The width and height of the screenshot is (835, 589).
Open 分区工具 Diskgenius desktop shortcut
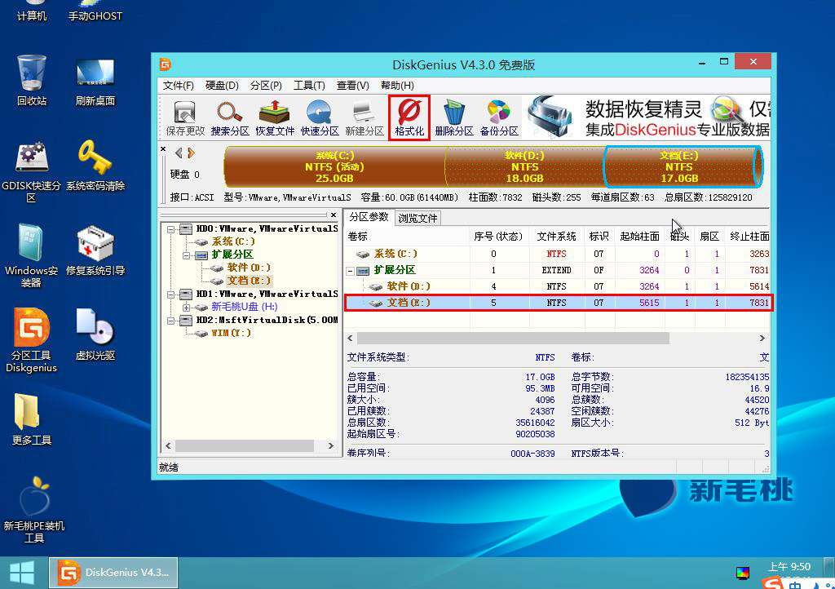[x=32, y=339]
